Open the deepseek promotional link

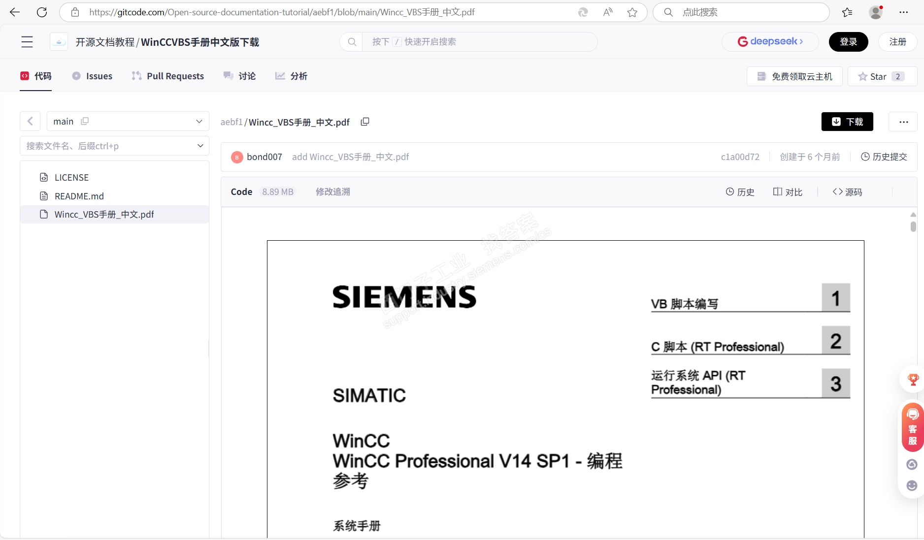tap(770, 42)
